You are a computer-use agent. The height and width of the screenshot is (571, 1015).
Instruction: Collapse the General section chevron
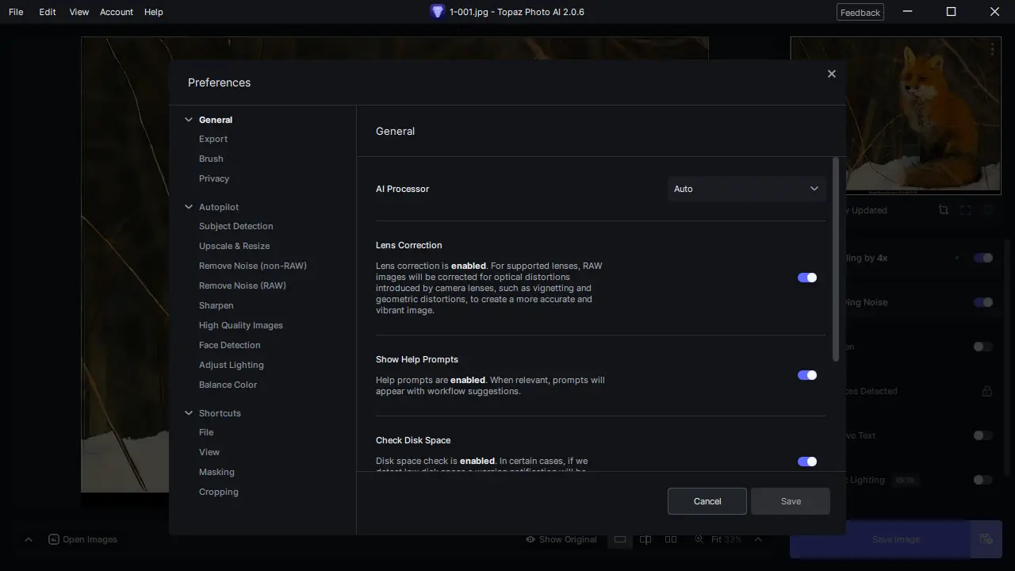(189, 120)
